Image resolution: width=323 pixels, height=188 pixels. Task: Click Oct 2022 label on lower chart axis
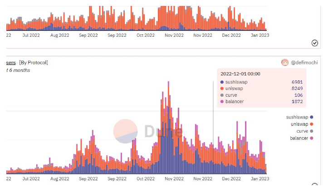point(146,178)
